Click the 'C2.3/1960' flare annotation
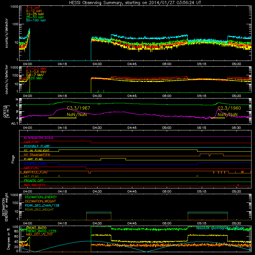 pos(229,108)
